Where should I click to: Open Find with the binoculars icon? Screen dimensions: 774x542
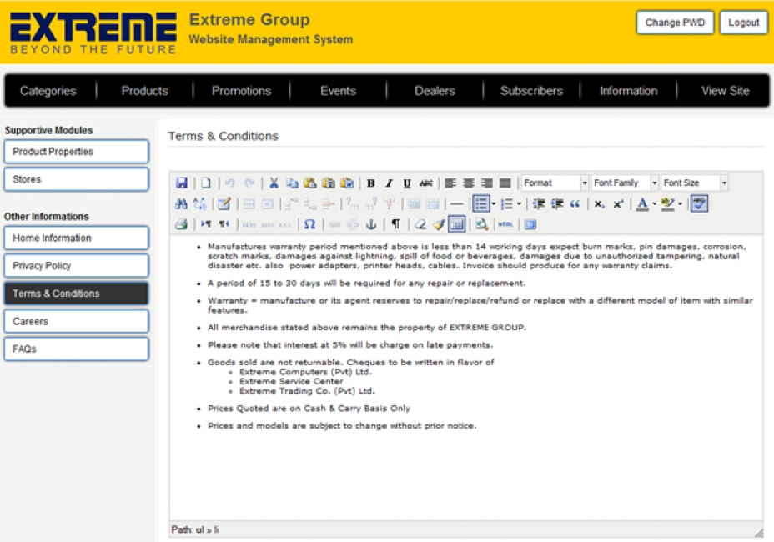click(181, 203)
